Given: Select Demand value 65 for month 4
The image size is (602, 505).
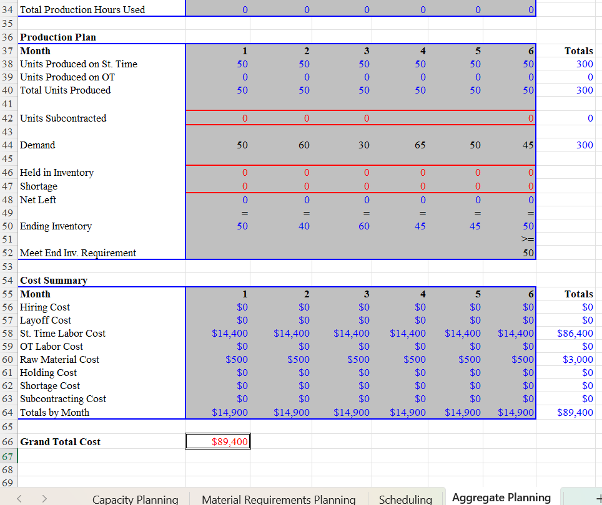Looking at the screenshot, I should pos(420,145).
